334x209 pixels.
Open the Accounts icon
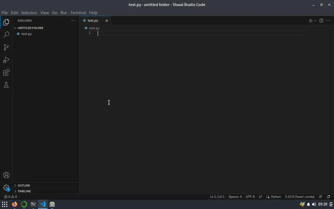click(x=6, y=175)
